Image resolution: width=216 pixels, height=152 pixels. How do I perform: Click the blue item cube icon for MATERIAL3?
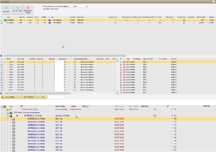(49, 20)
